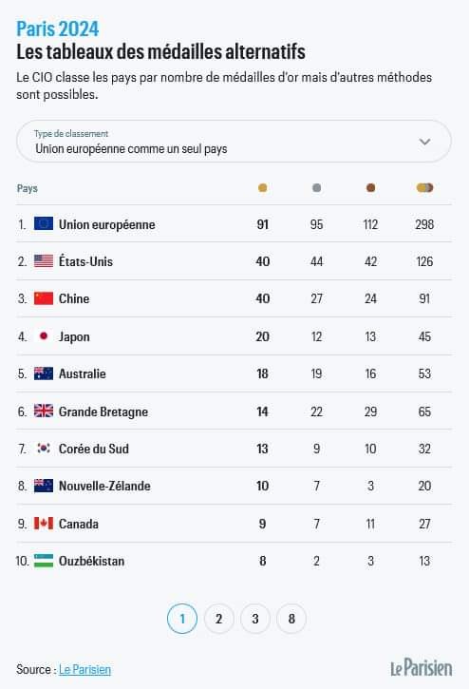
Task: Click the total medals combined icon
Action: [424, 188]
